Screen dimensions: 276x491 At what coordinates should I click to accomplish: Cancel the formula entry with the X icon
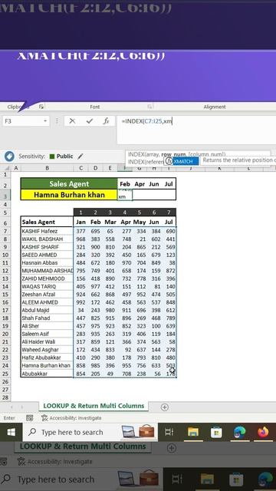point(72,121)
